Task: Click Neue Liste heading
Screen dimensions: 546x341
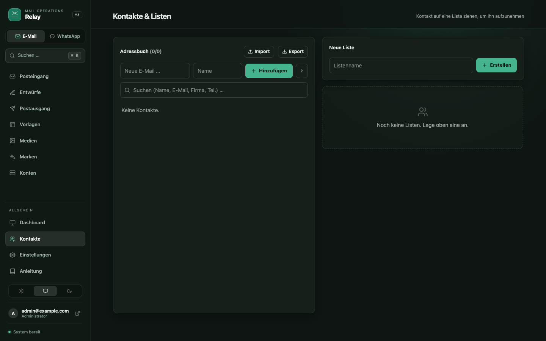Action: pos(342,48)
